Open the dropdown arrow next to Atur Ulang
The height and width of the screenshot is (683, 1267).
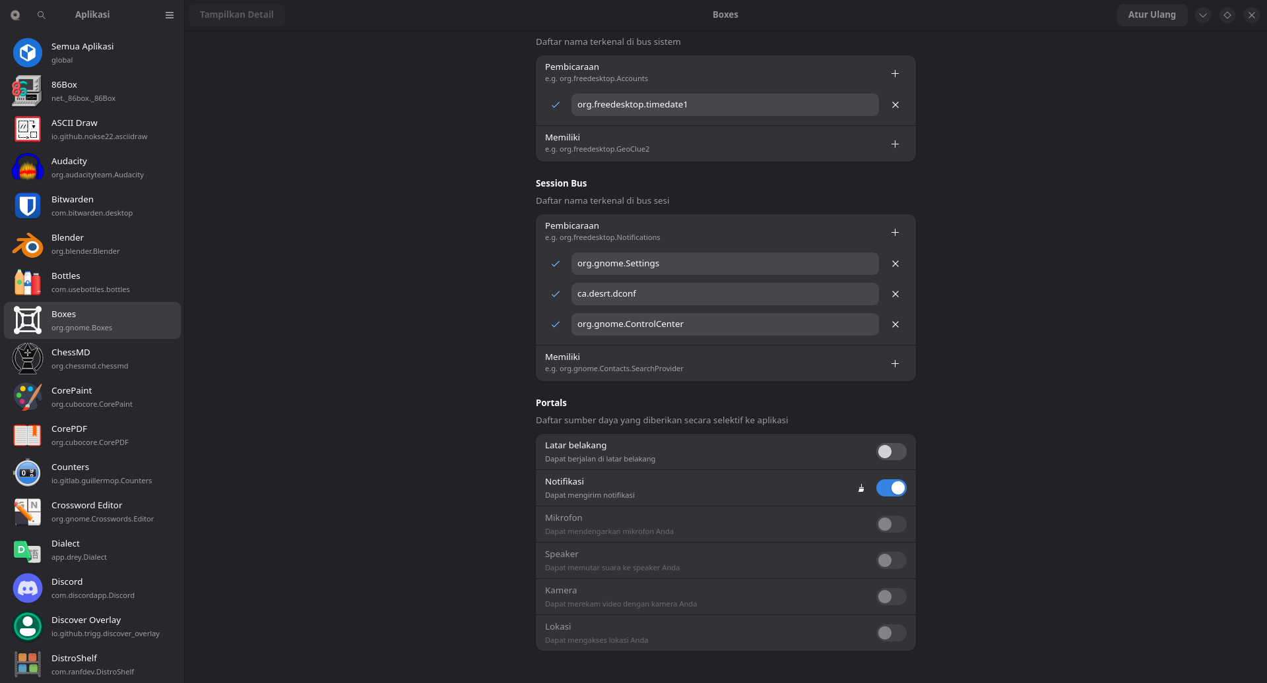click(1203, 15)
